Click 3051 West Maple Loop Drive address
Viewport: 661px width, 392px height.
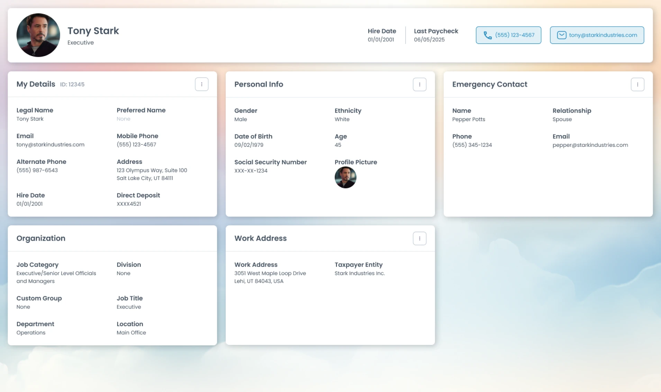pyautogui.click(x=270, y=273)
